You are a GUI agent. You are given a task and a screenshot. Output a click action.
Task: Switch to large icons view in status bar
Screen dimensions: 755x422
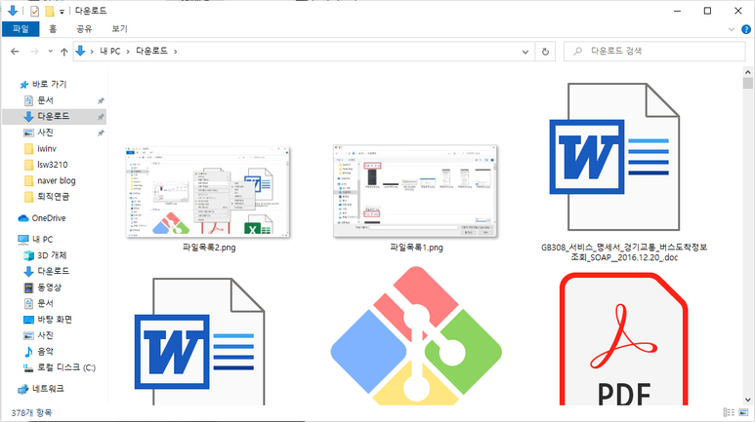744,412
